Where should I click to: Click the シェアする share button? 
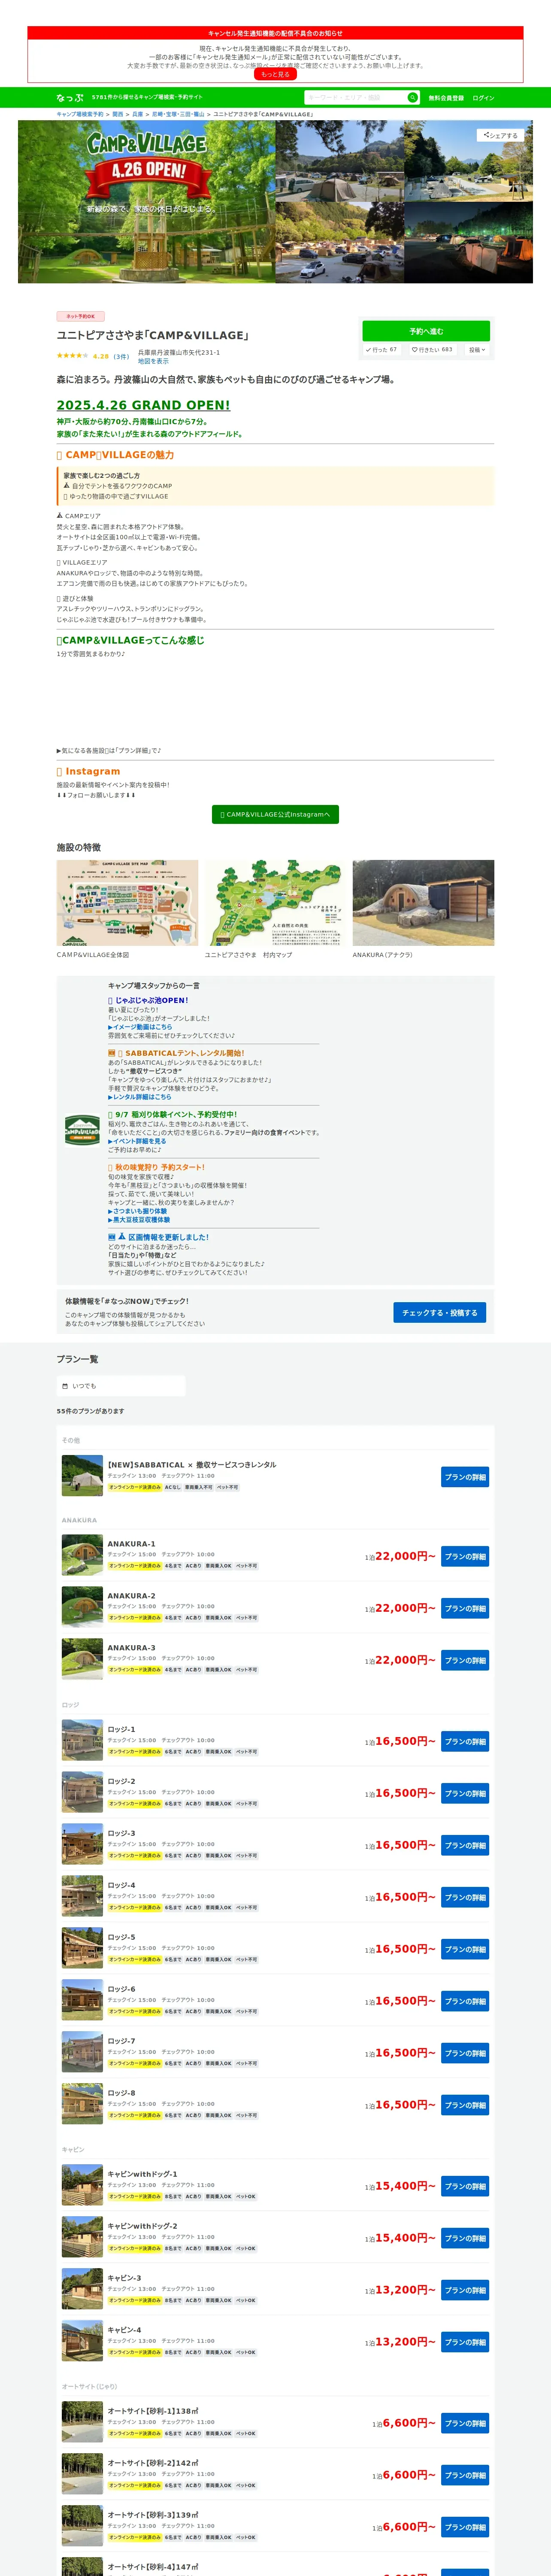click(x=501, y=135)
